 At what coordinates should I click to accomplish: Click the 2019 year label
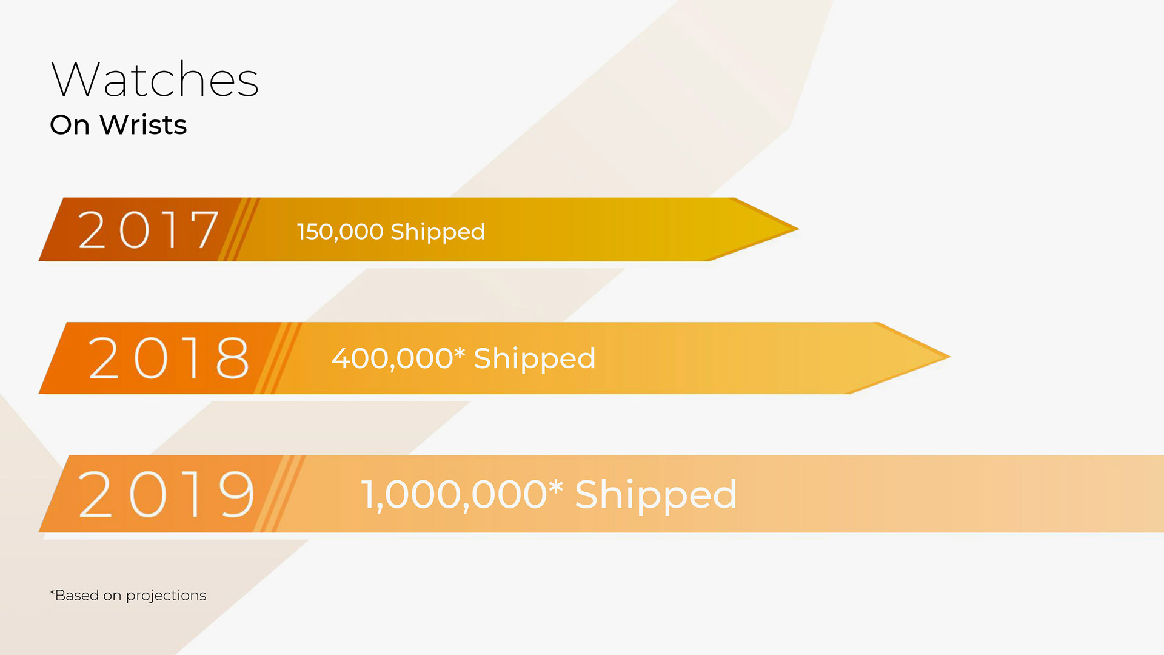[x=166, y=495]
